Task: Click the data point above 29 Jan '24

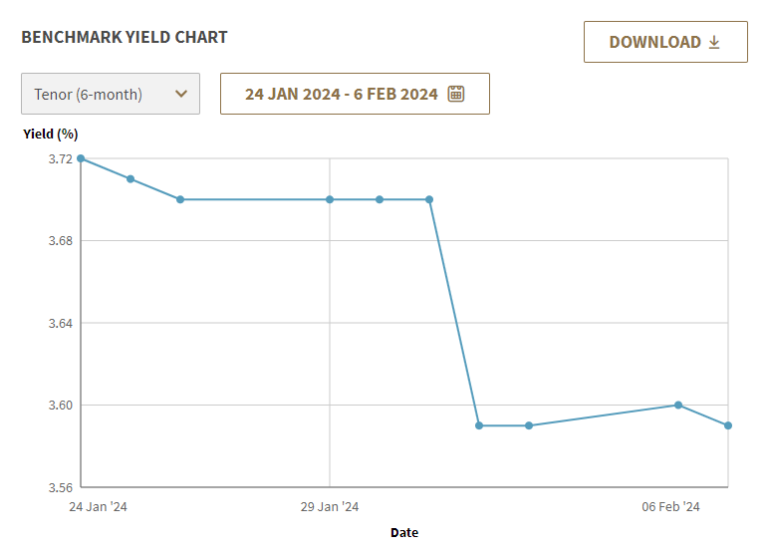Action: pyautogui.click(x=330, y=199)
